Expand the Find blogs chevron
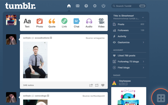 (x=143, y=67)
